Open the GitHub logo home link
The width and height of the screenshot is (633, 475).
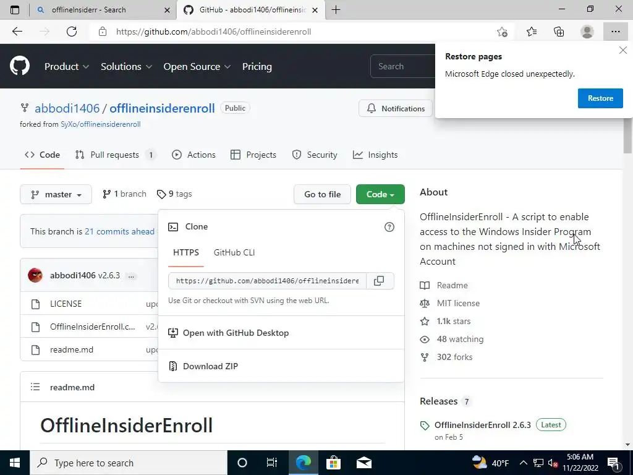click(x=20, y=66)
